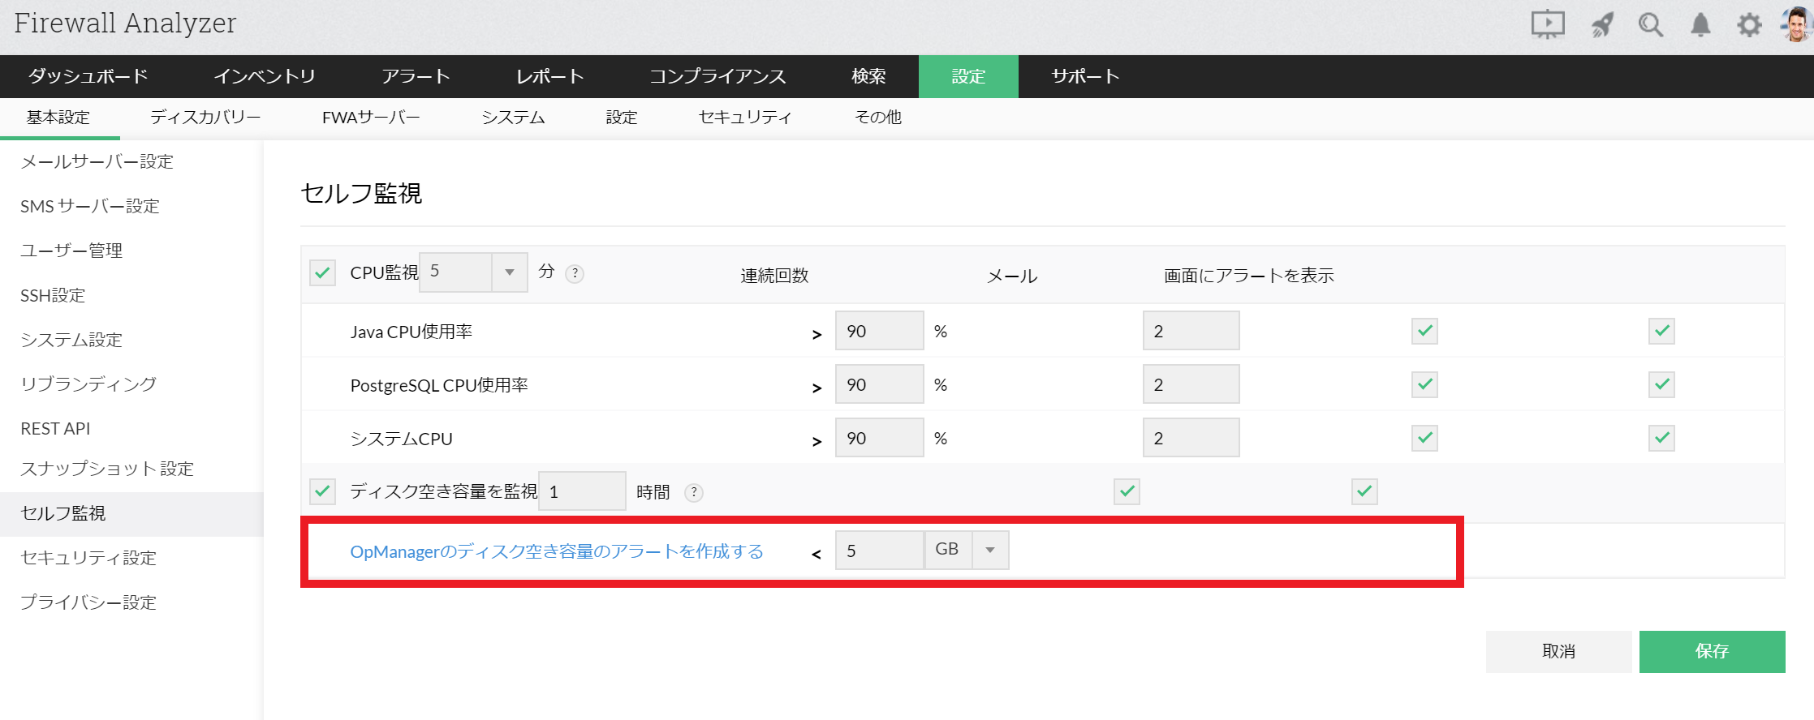Image resolution: width=1814 pixels, height=720 pixels.
Task: Open the コンプライアンス menu
Action: coord(717,76)
